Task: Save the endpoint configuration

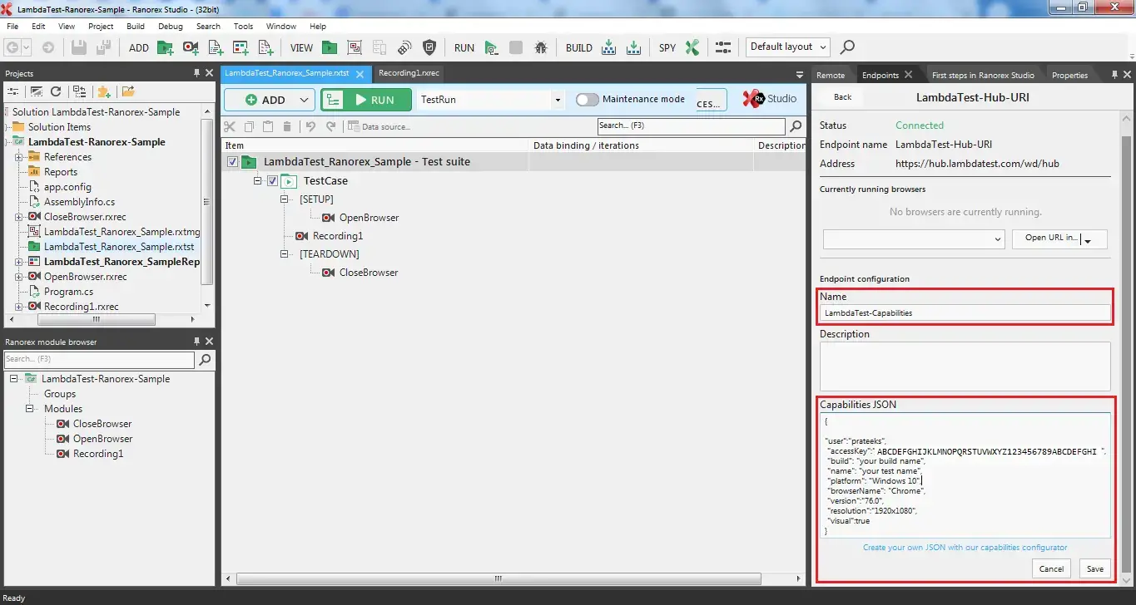Action: (1094, 568)
